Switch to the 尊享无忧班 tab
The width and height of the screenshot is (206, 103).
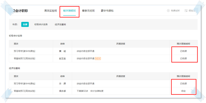[88, 11]
